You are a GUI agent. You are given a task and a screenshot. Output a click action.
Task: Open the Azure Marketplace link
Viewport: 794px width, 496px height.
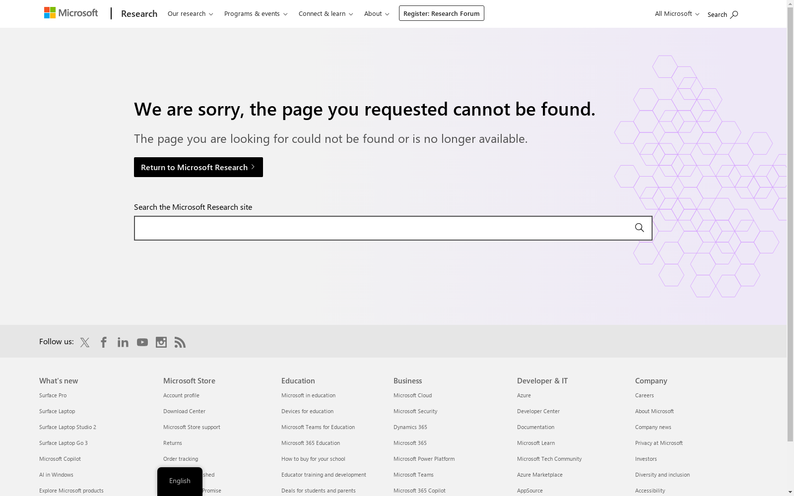(x=540, y=475)
